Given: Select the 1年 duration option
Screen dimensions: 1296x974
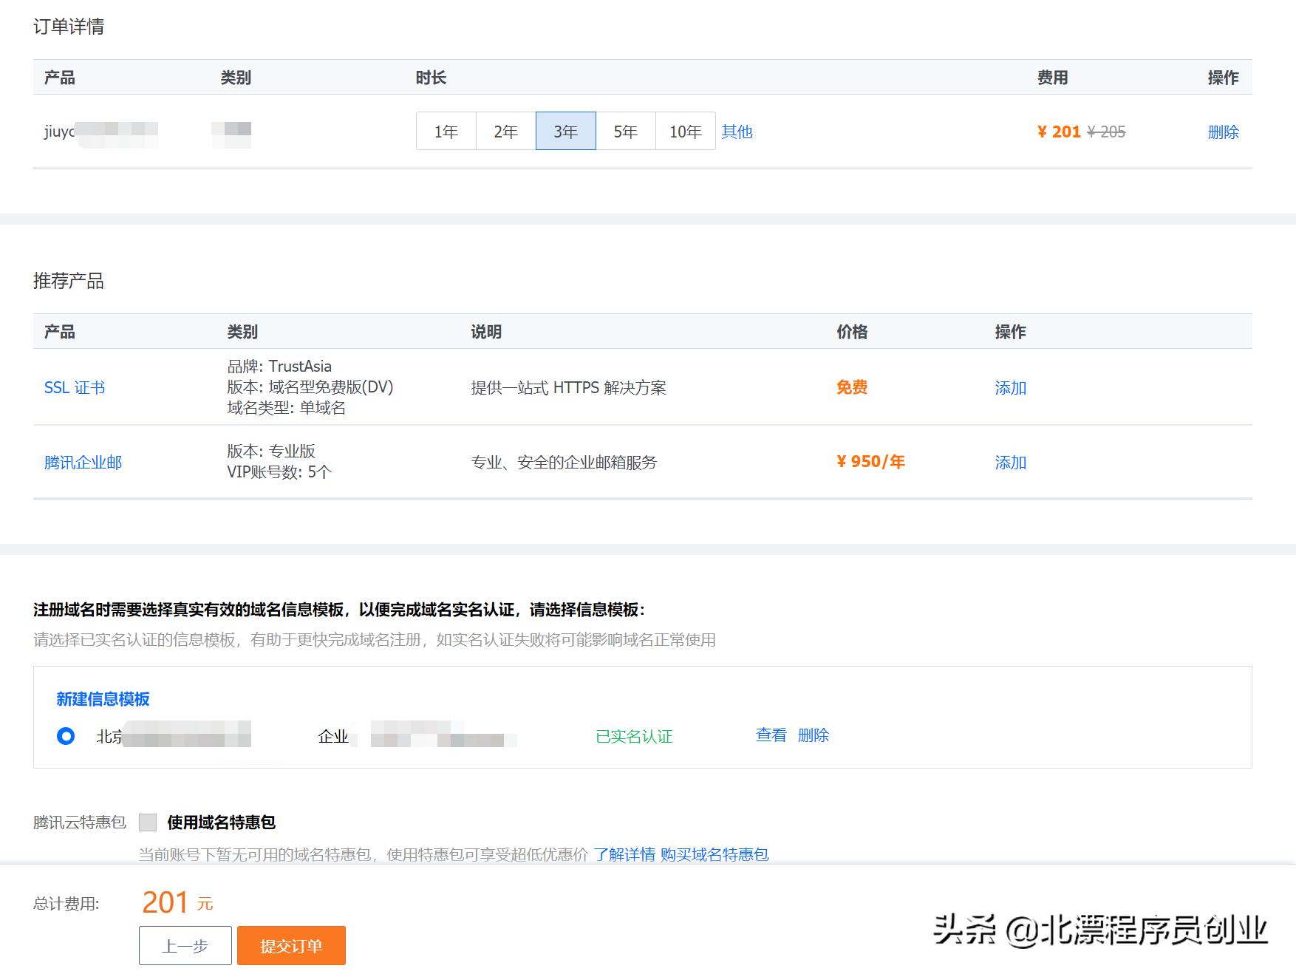Looking at the screenshot, I should 445,131.
